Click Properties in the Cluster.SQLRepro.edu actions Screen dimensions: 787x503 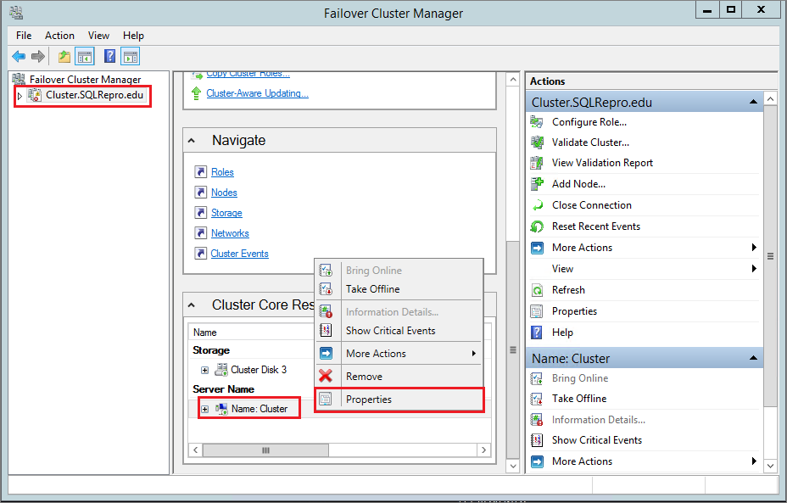[574, 311]
